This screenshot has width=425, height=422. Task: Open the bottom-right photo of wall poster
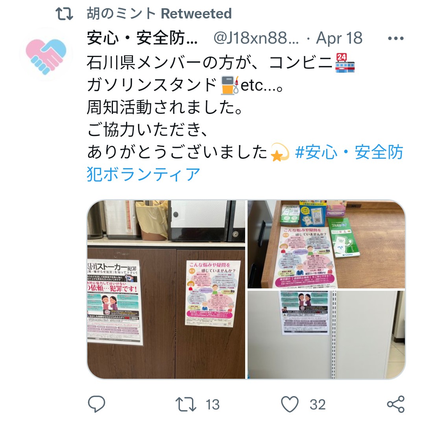(x=326, y=334)
